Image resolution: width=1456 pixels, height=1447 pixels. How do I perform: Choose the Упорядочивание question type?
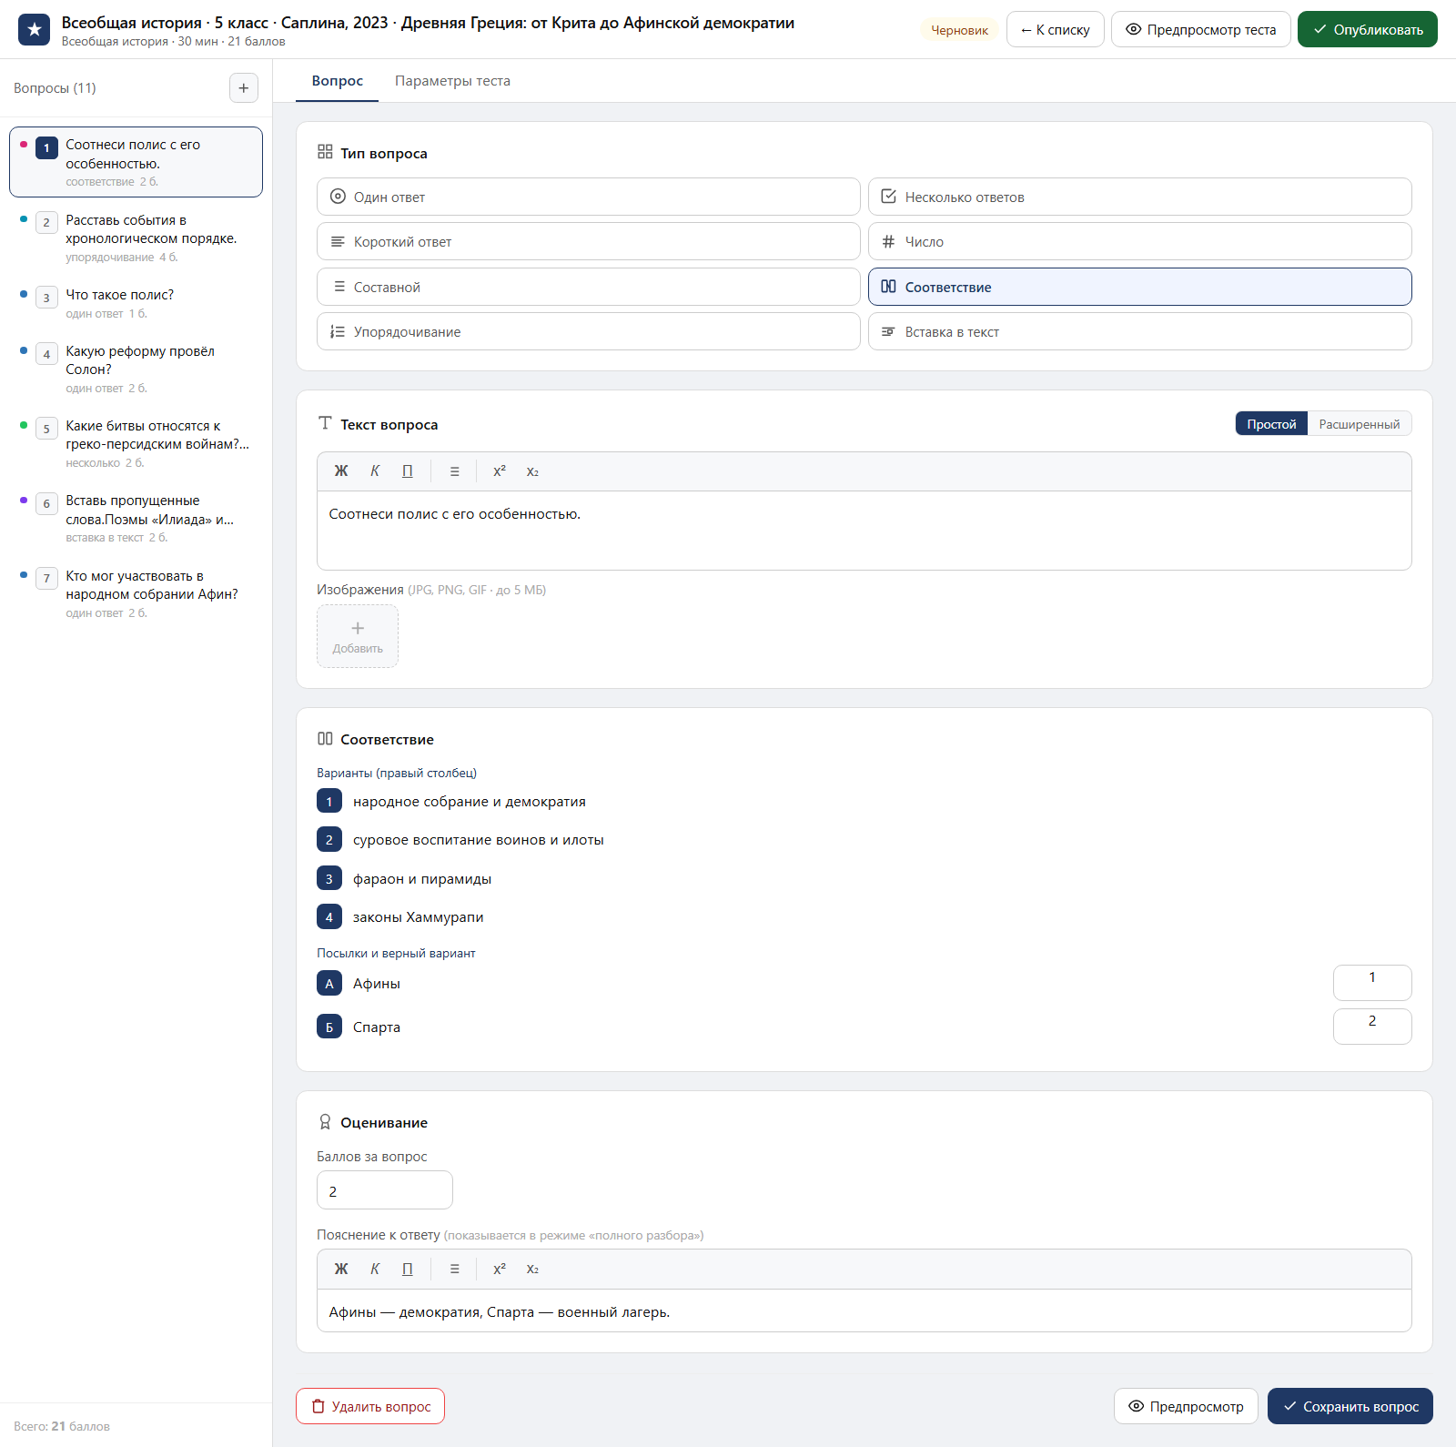pyautogui.click(x=588, y=331)
